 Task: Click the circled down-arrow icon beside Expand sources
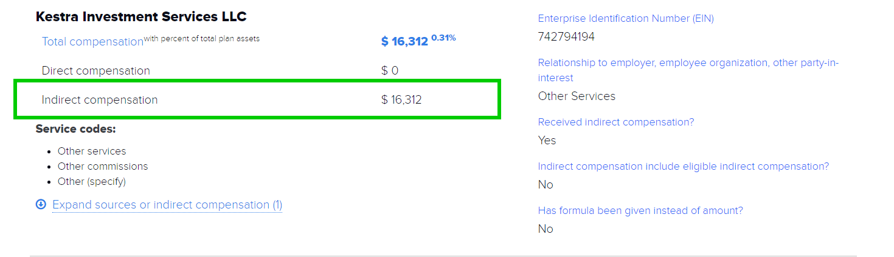41,205
